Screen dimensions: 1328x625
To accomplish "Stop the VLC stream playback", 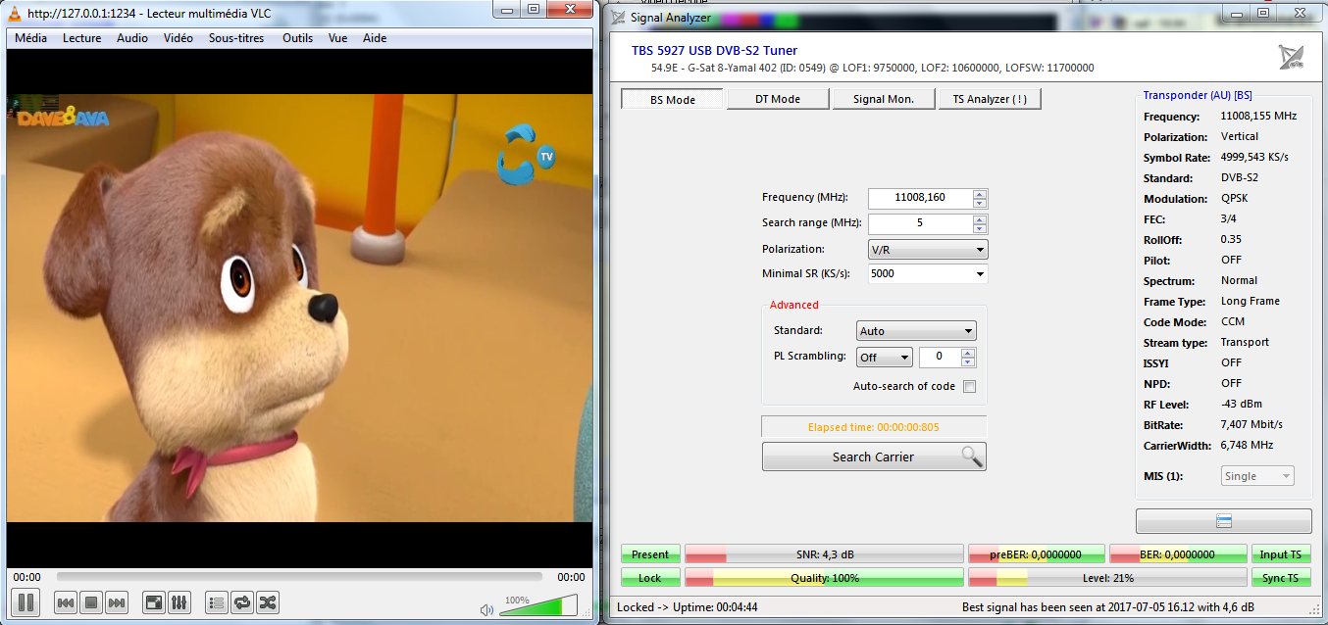I will tap(91, 602).
